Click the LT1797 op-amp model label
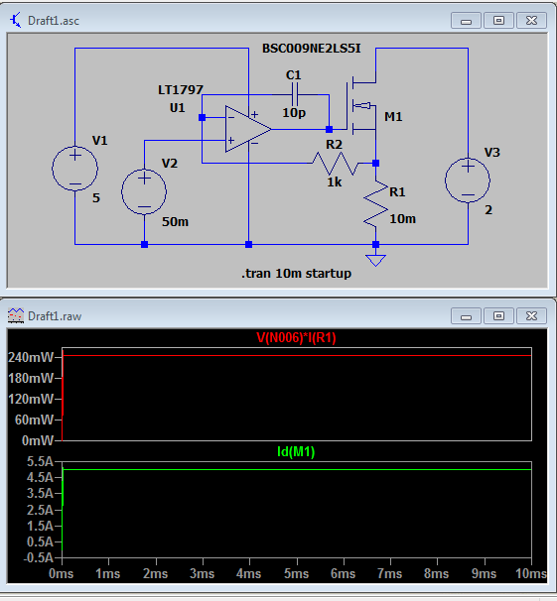557x601 pixels. pyautogui.click(x=181, y=90)
